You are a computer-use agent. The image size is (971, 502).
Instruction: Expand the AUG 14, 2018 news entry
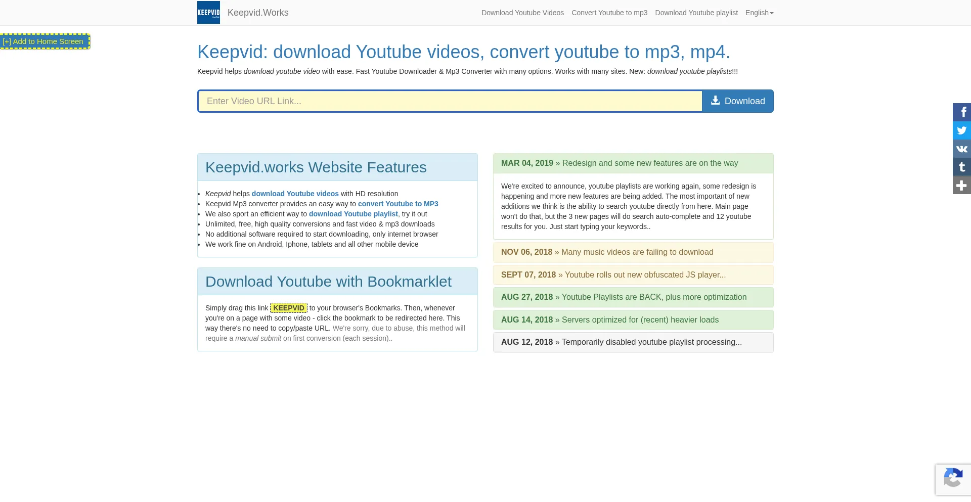(x=633, y=320)
